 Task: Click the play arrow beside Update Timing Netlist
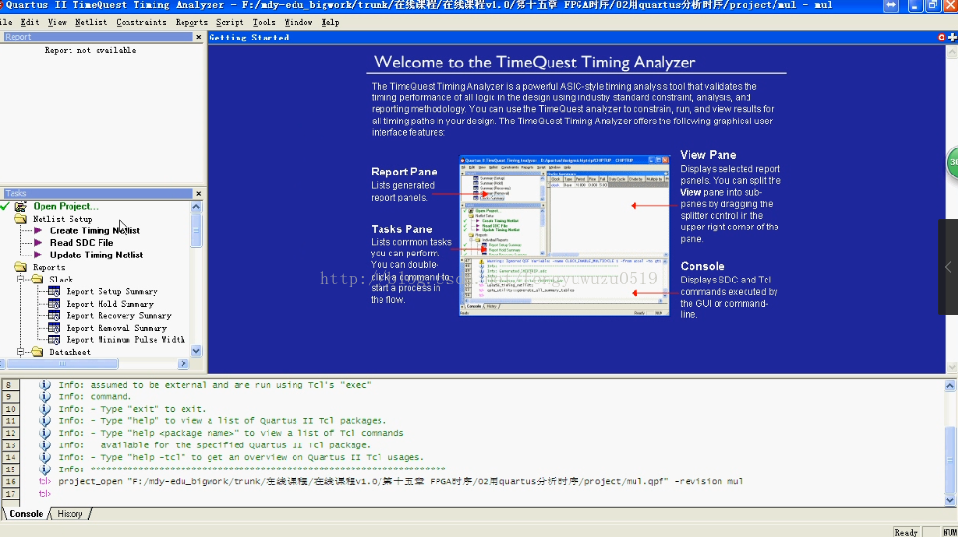(38, 255)
